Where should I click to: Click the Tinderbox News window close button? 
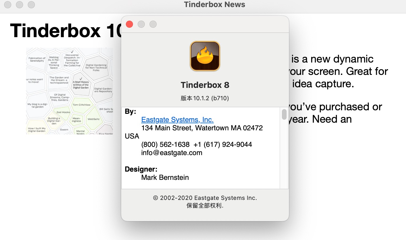(x=8, y=5)
